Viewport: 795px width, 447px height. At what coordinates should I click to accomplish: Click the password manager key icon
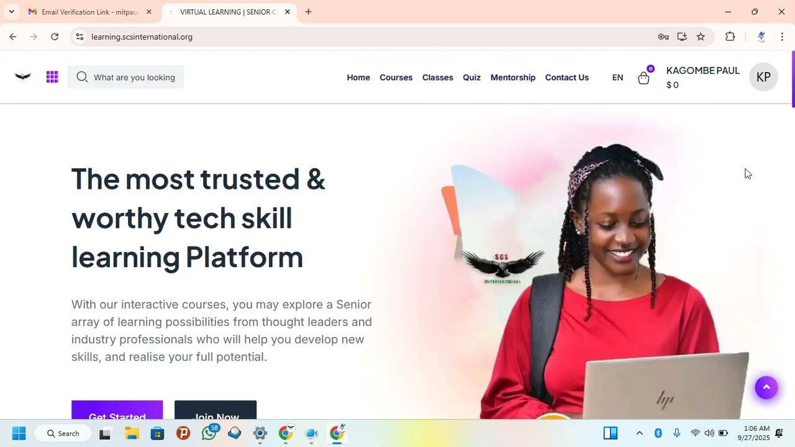coord(663,37)
